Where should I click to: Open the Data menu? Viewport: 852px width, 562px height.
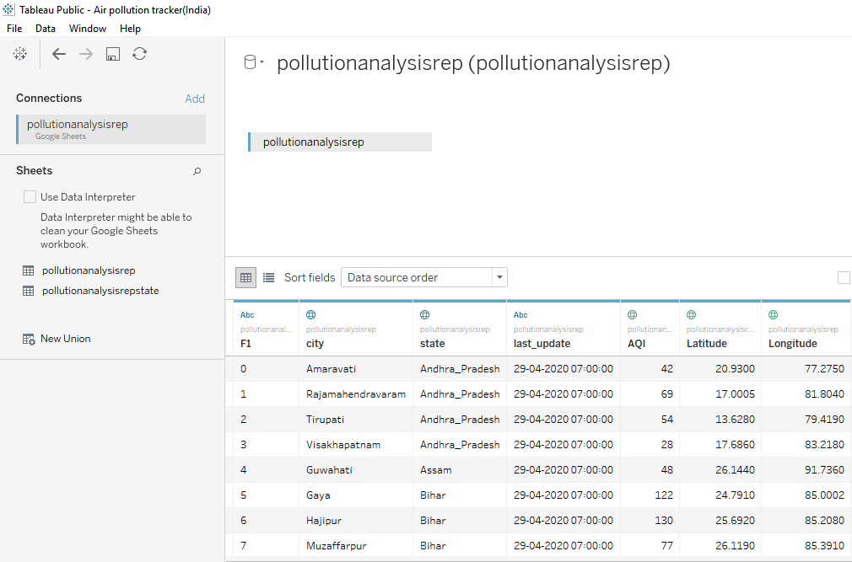click(46, 28)
